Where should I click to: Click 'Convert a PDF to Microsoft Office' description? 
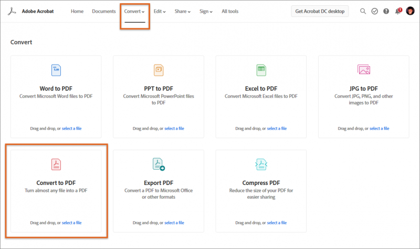(x=159, y=193)
